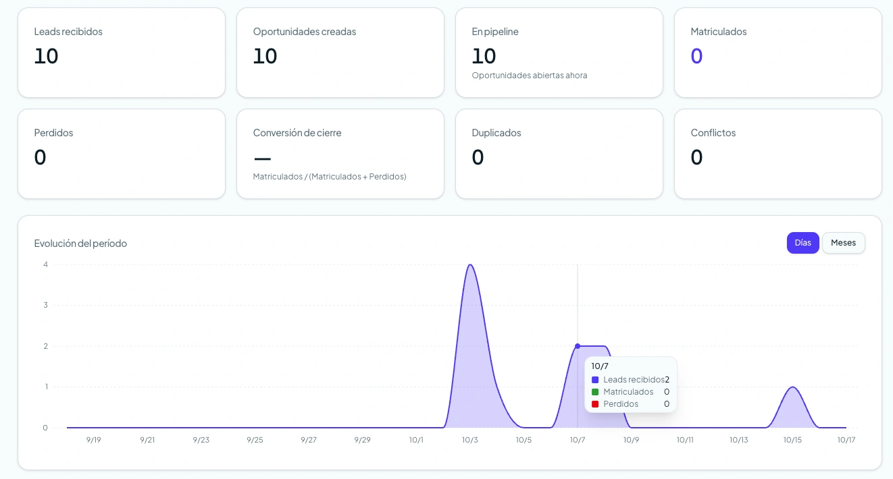Screen dimensions: 893x479
Task: Click the peak of the 10/15 curve
Action: tap(792, 387)
